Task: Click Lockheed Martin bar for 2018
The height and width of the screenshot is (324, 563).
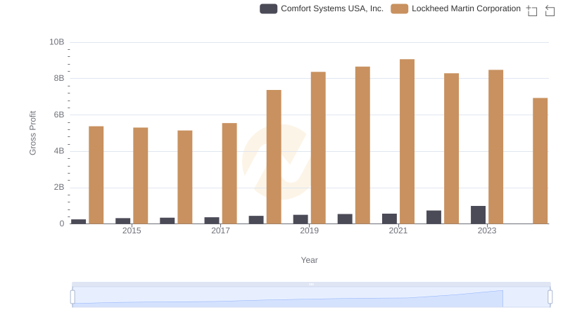Action: 274,157
